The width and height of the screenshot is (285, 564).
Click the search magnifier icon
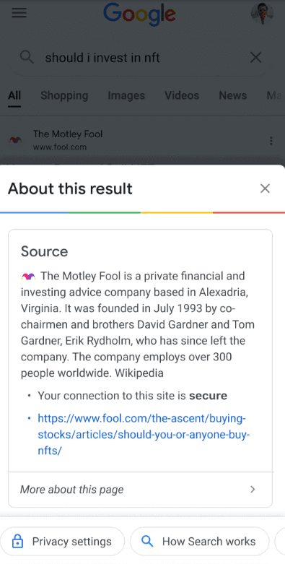point(27,57)
